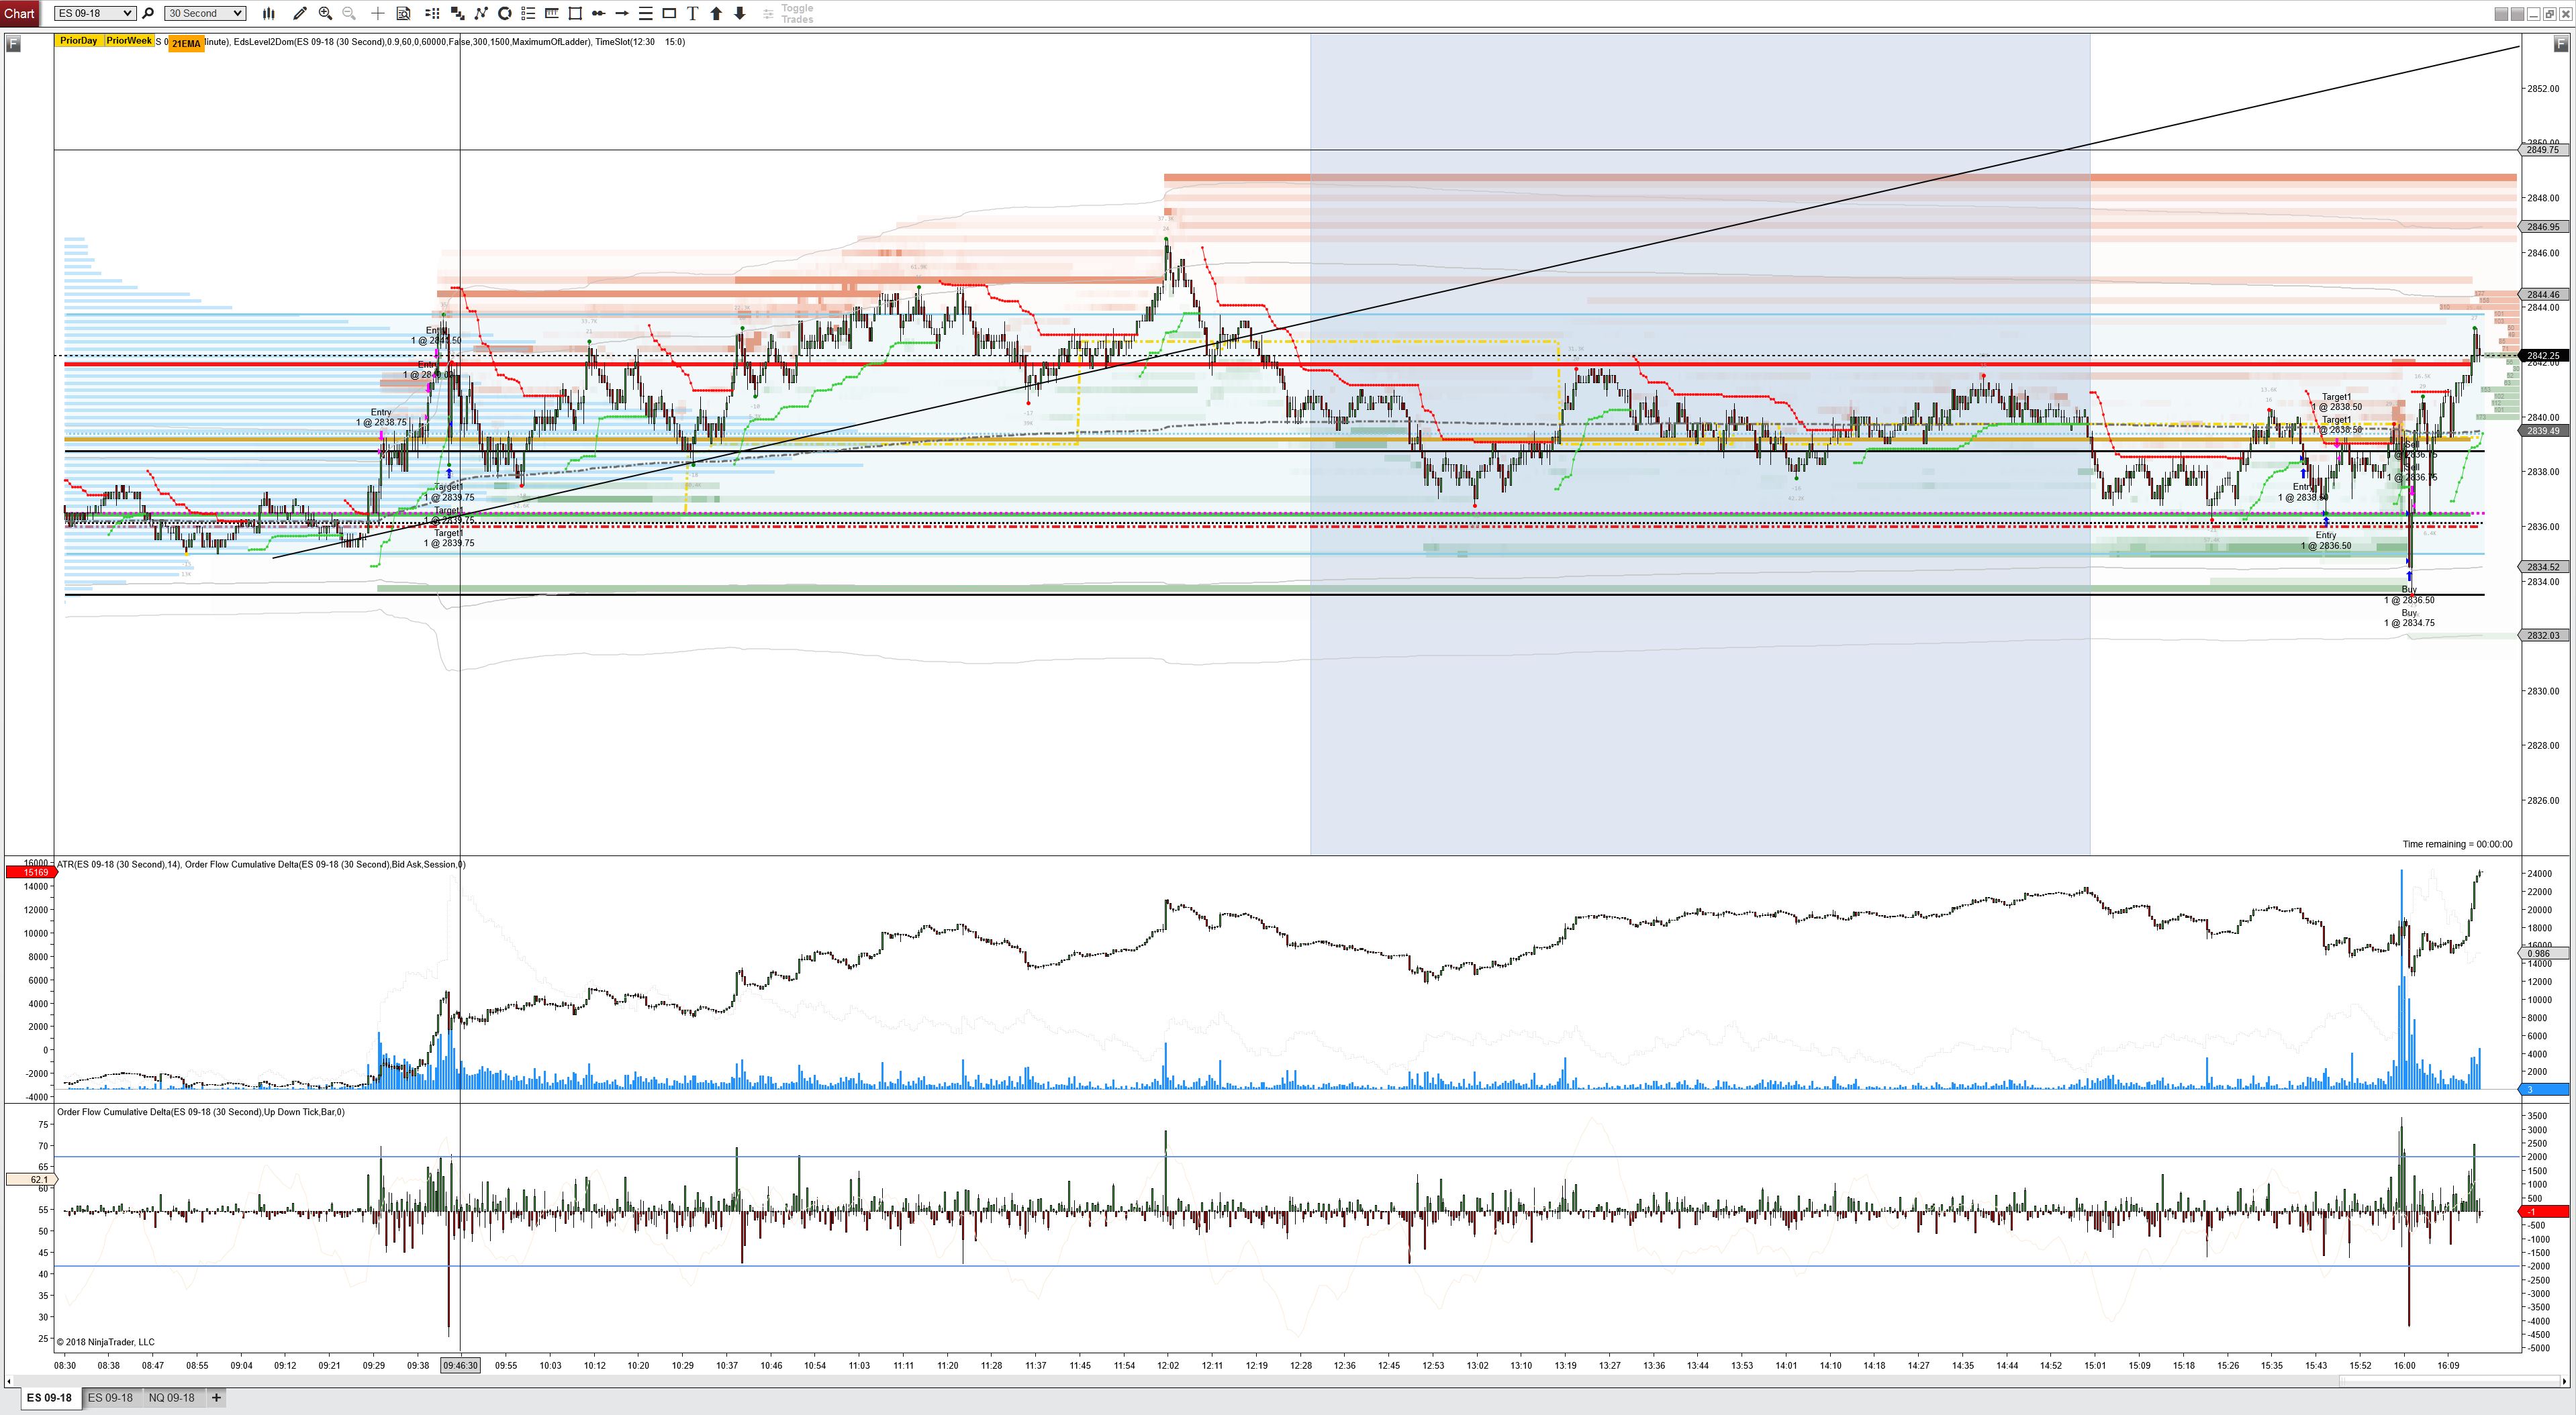
Task: Click the cascading squares toolbar icon
Action: point(457,13)
